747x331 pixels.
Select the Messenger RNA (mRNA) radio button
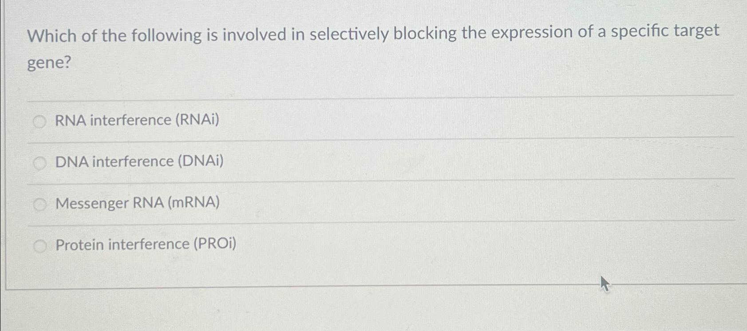pyautogui.click(x=40, y=203)
